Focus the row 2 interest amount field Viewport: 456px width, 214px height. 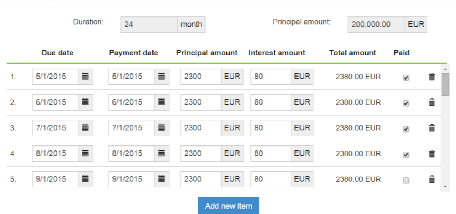point(271,102)
